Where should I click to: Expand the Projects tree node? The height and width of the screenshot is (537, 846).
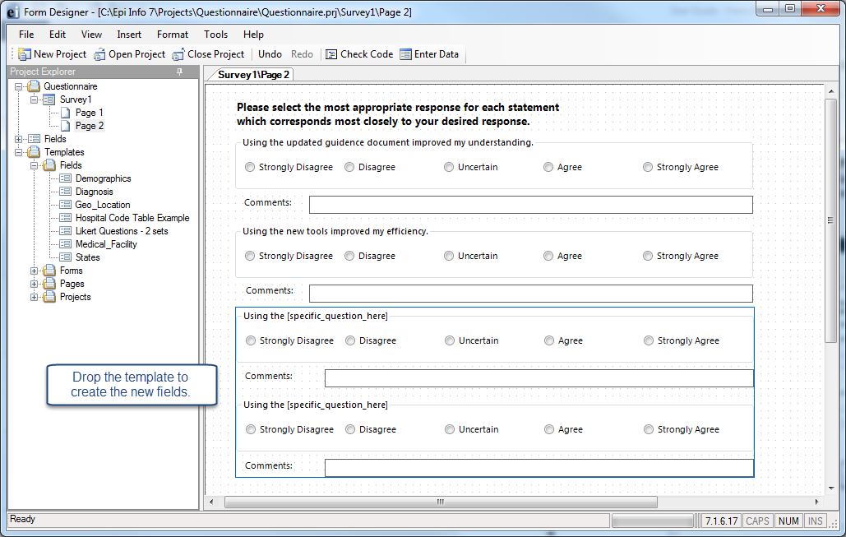coord(34,297)
